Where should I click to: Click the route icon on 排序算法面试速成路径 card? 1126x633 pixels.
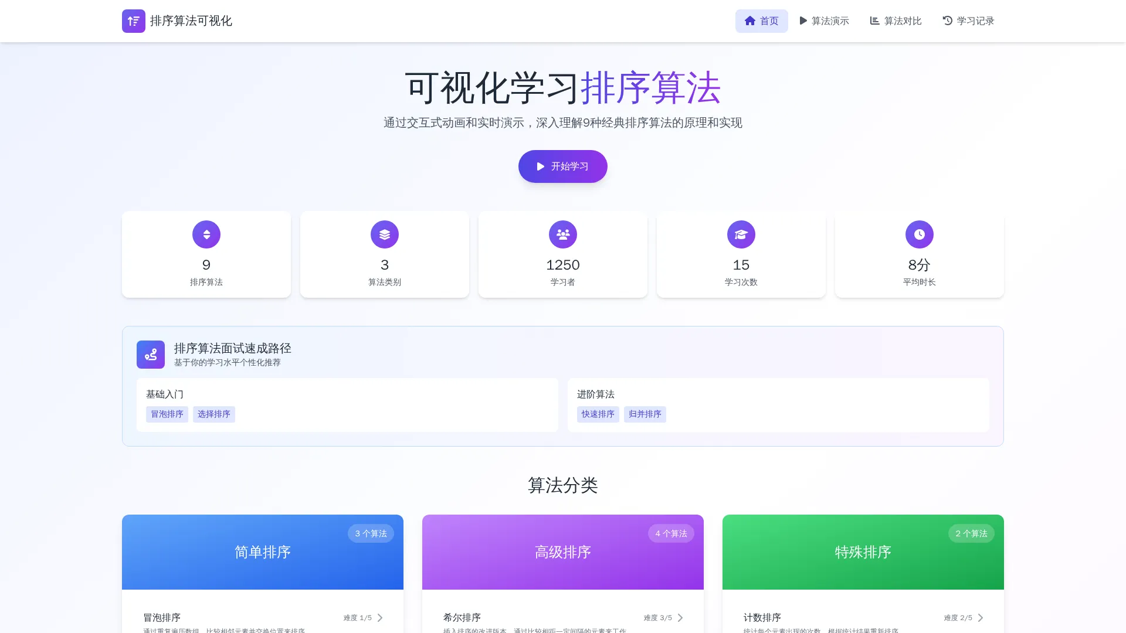click(151, 355)
